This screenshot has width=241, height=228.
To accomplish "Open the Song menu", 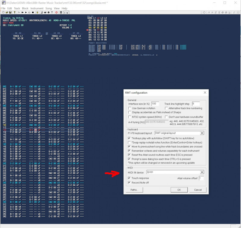I will [x=49, y=8].
